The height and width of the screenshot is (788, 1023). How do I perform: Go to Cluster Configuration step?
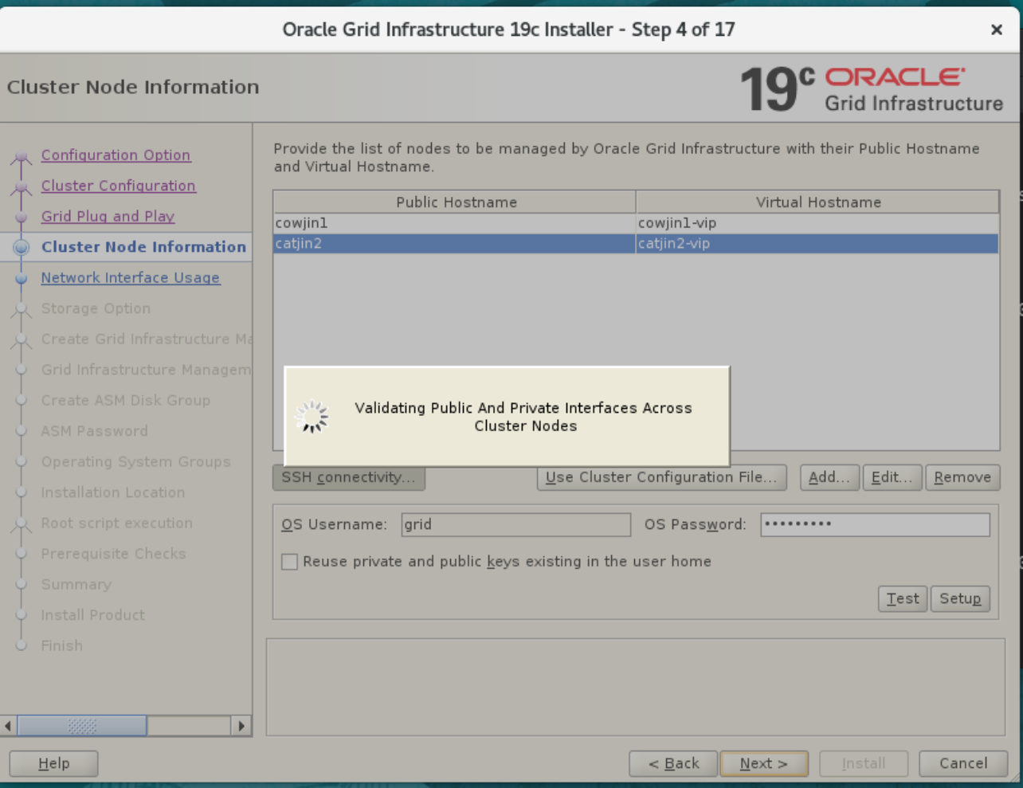click(x=118, y=186)
